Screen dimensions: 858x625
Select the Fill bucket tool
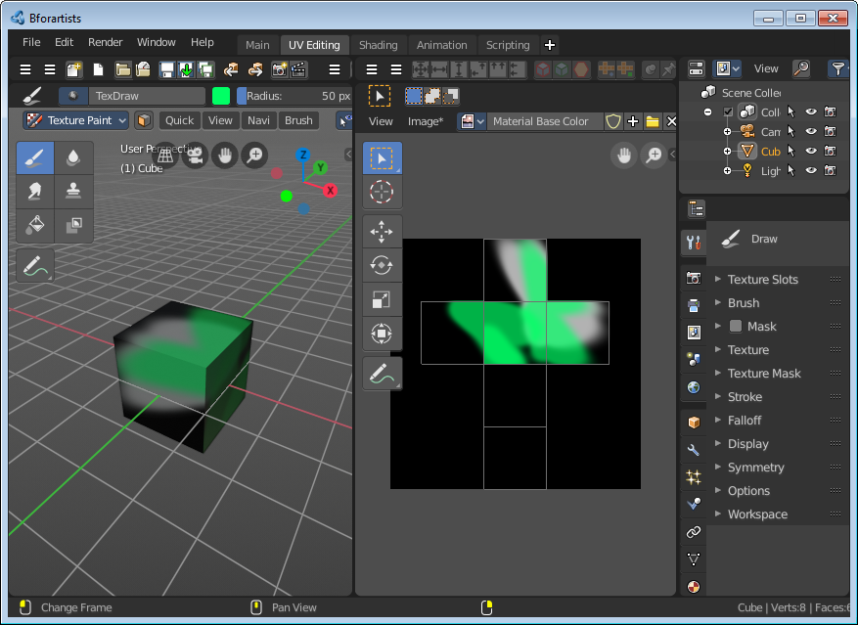(35, 226)
